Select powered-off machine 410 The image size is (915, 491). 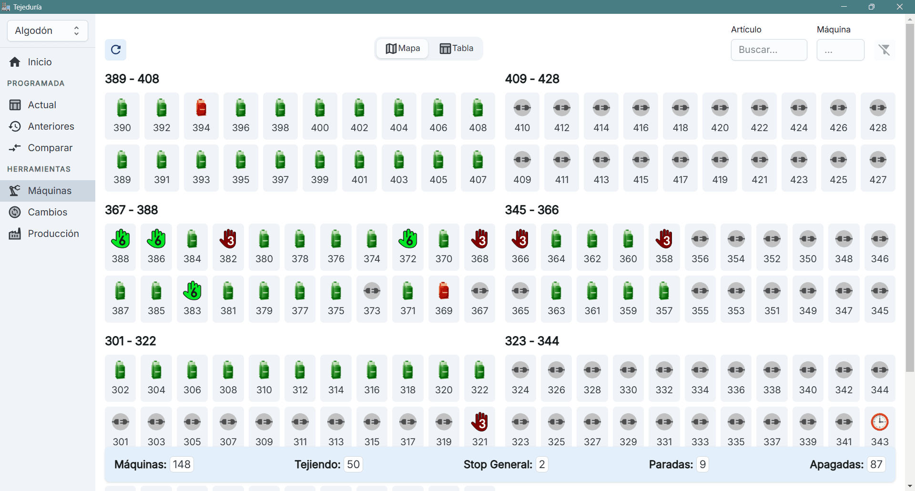pyautogui.click(x=522, y=115)
